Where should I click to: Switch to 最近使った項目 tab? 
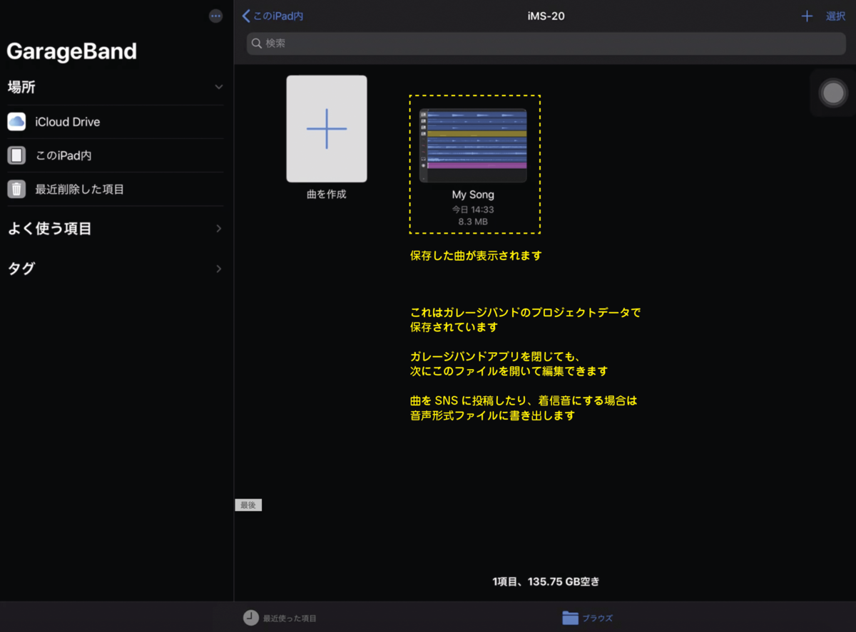(280, 618)
